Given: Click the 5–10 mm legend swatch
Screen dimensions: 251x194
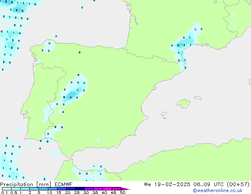Looking at the screenshot, I should click(x=43, y=189).
